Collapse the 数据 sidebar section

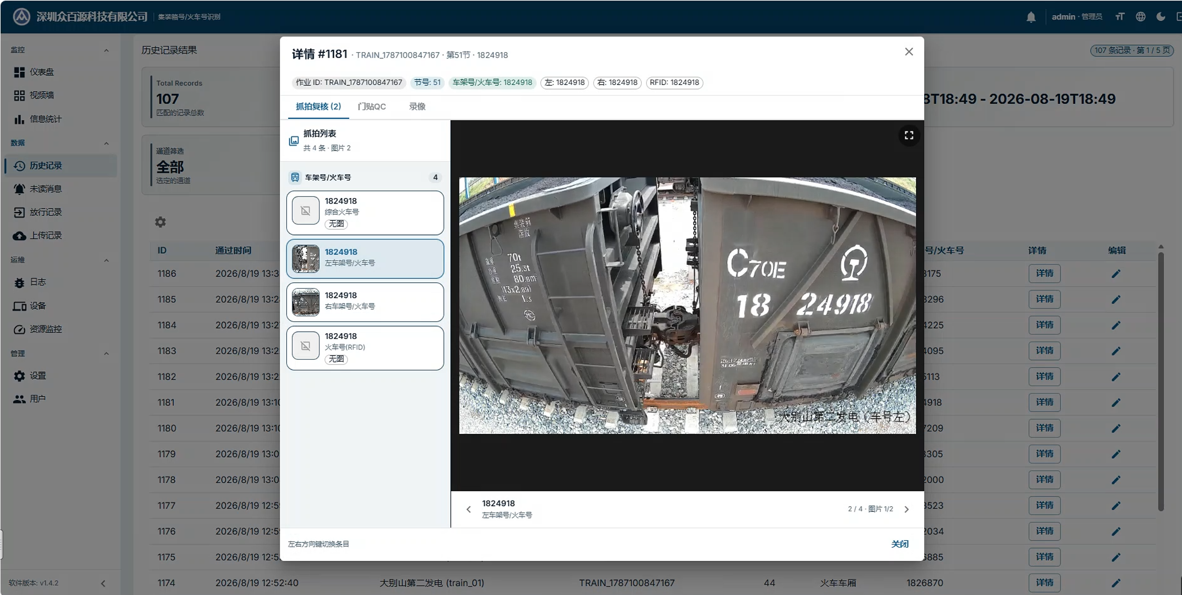point(106,144)
